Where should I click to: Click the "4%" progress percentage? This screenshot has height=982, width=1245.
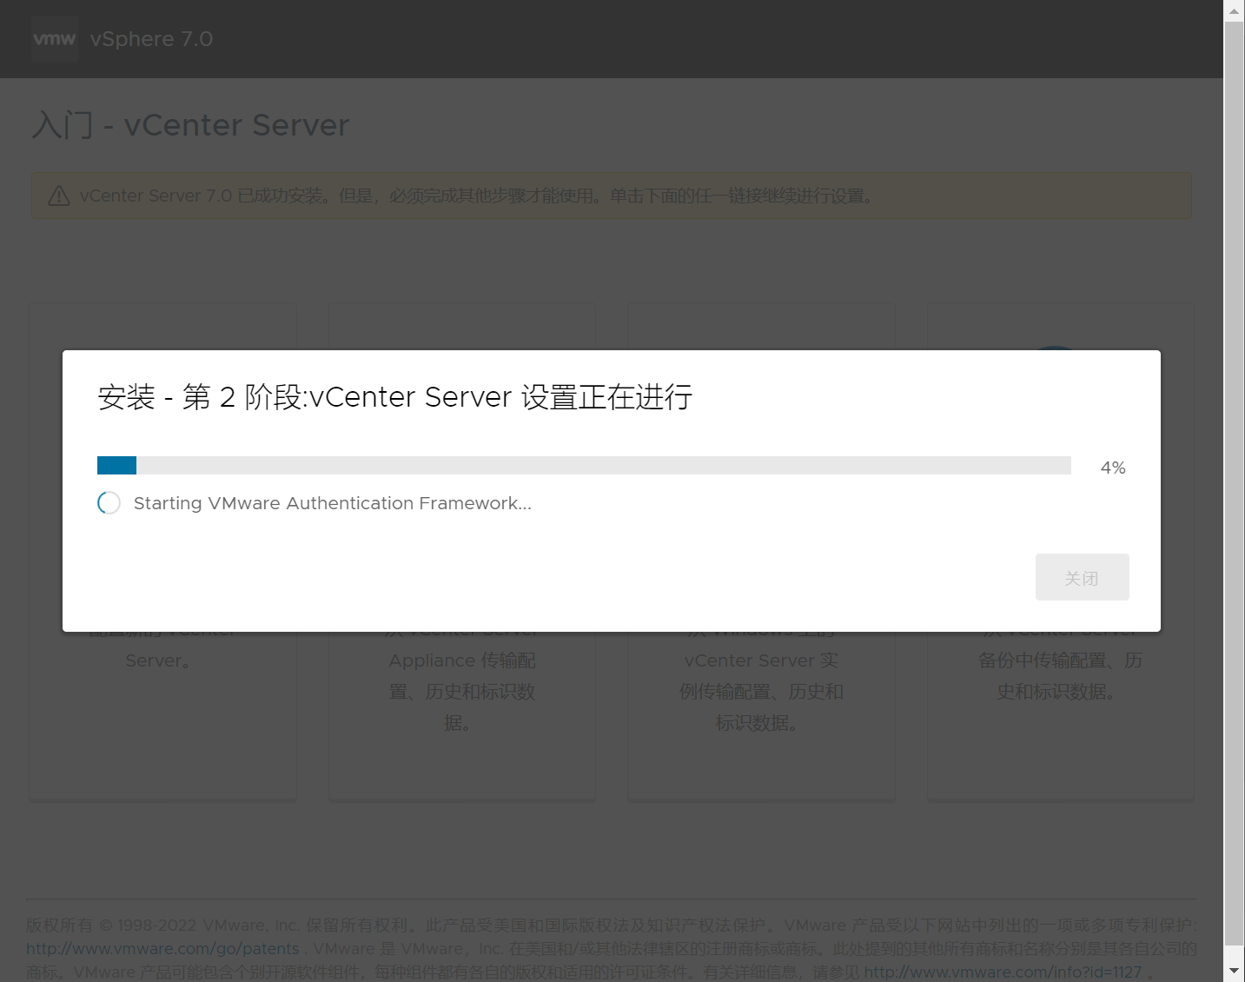click(x=1113, y=468)
